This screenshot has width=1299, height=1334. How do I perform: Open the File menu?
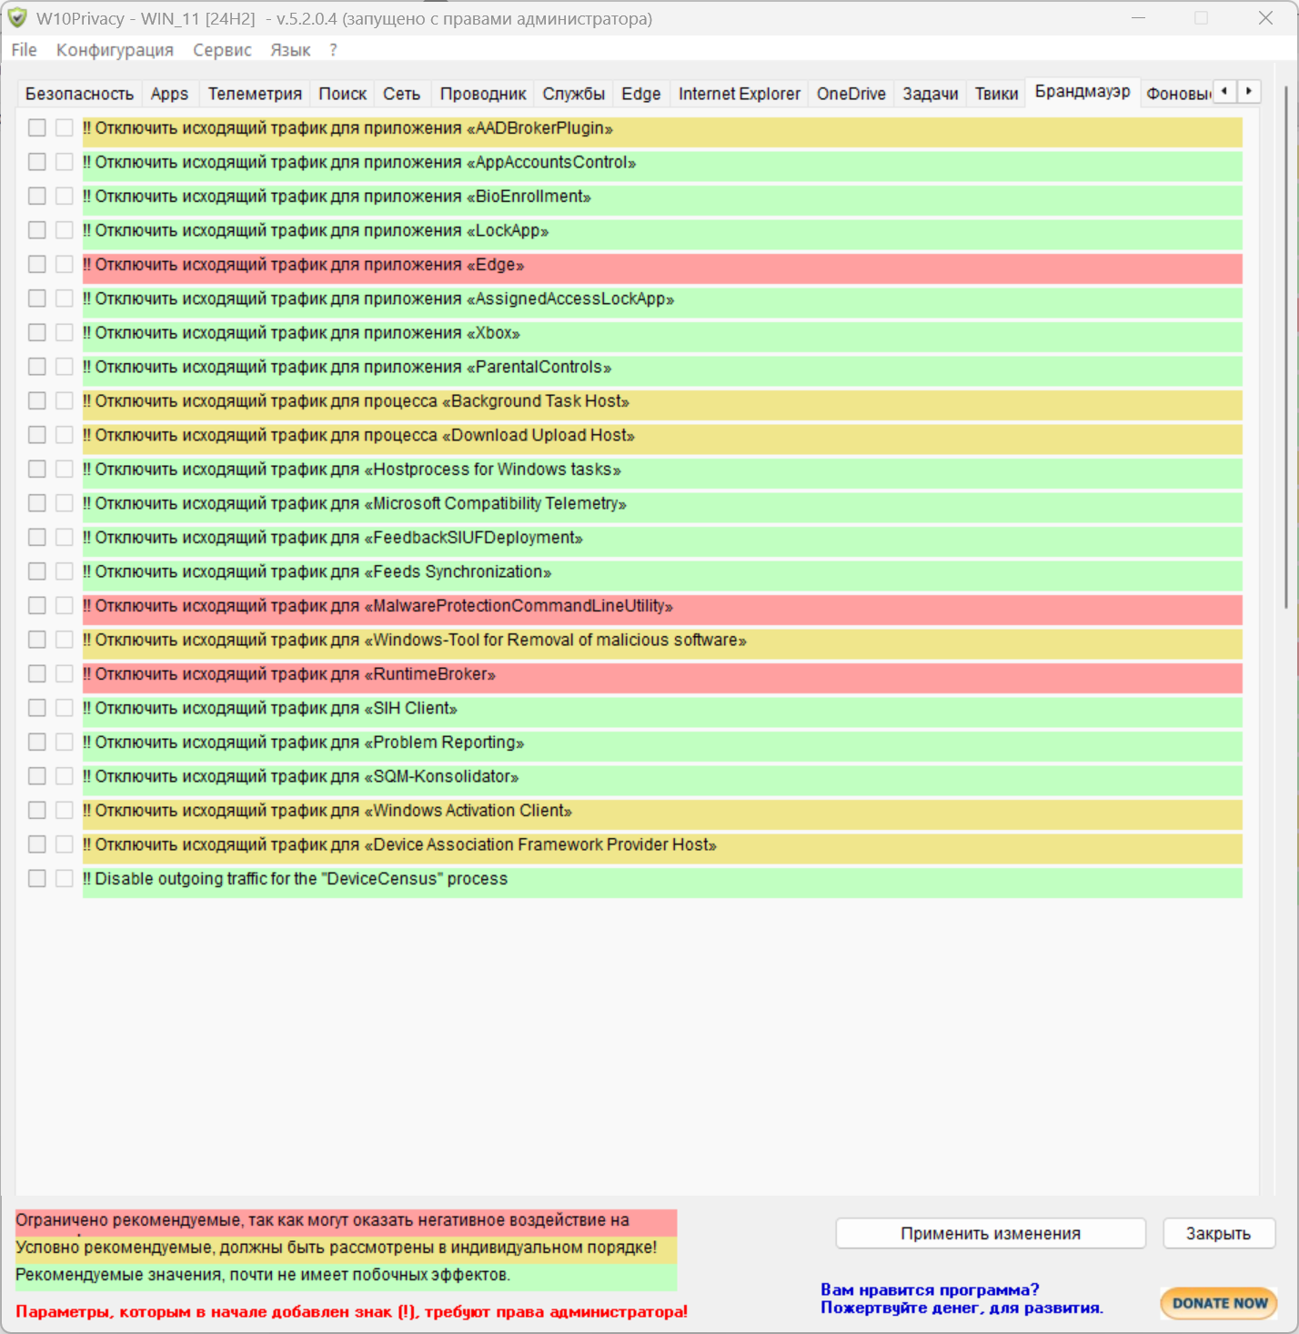[x=24, y=50]
